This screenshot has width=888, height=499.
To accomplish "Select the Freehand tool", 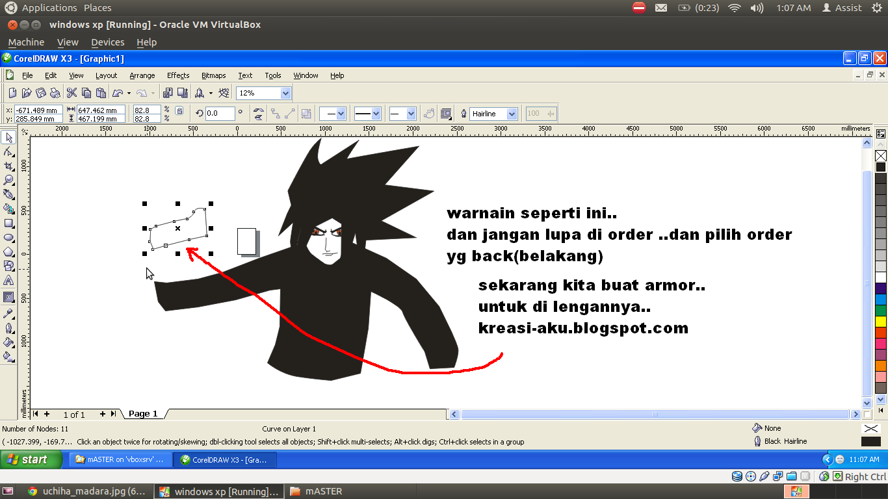I will [x=8, y=194].
